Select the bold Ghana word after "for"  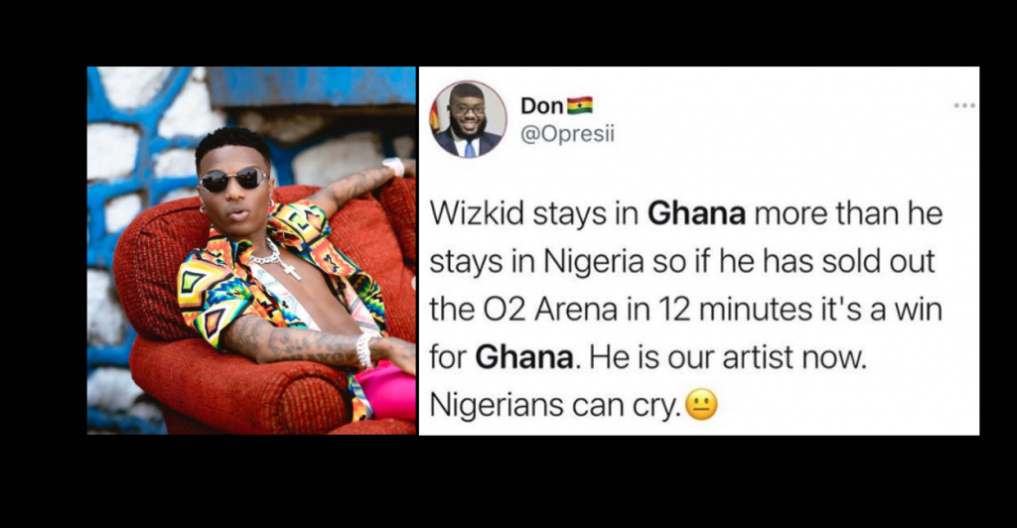pyautogui.click(x=524, y=357)
